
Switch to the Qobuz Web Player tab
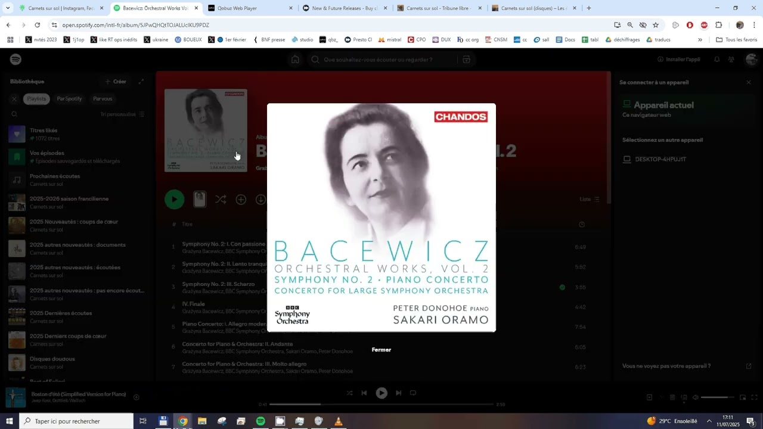(x=250, y=8)
